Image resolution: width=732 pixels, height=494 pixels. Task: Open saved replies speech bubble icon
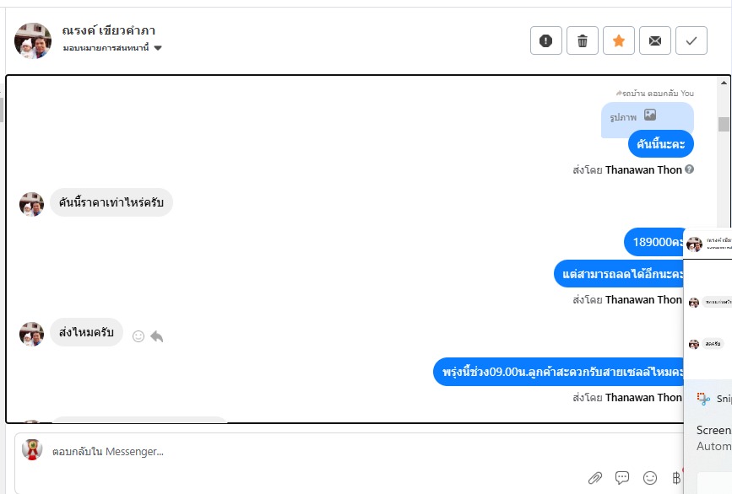[622, 478]
